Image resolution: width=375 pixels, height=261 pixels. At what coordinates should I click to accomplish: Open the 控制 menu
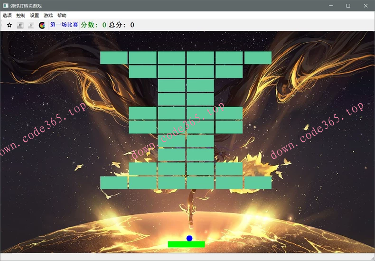pos(21,16)
